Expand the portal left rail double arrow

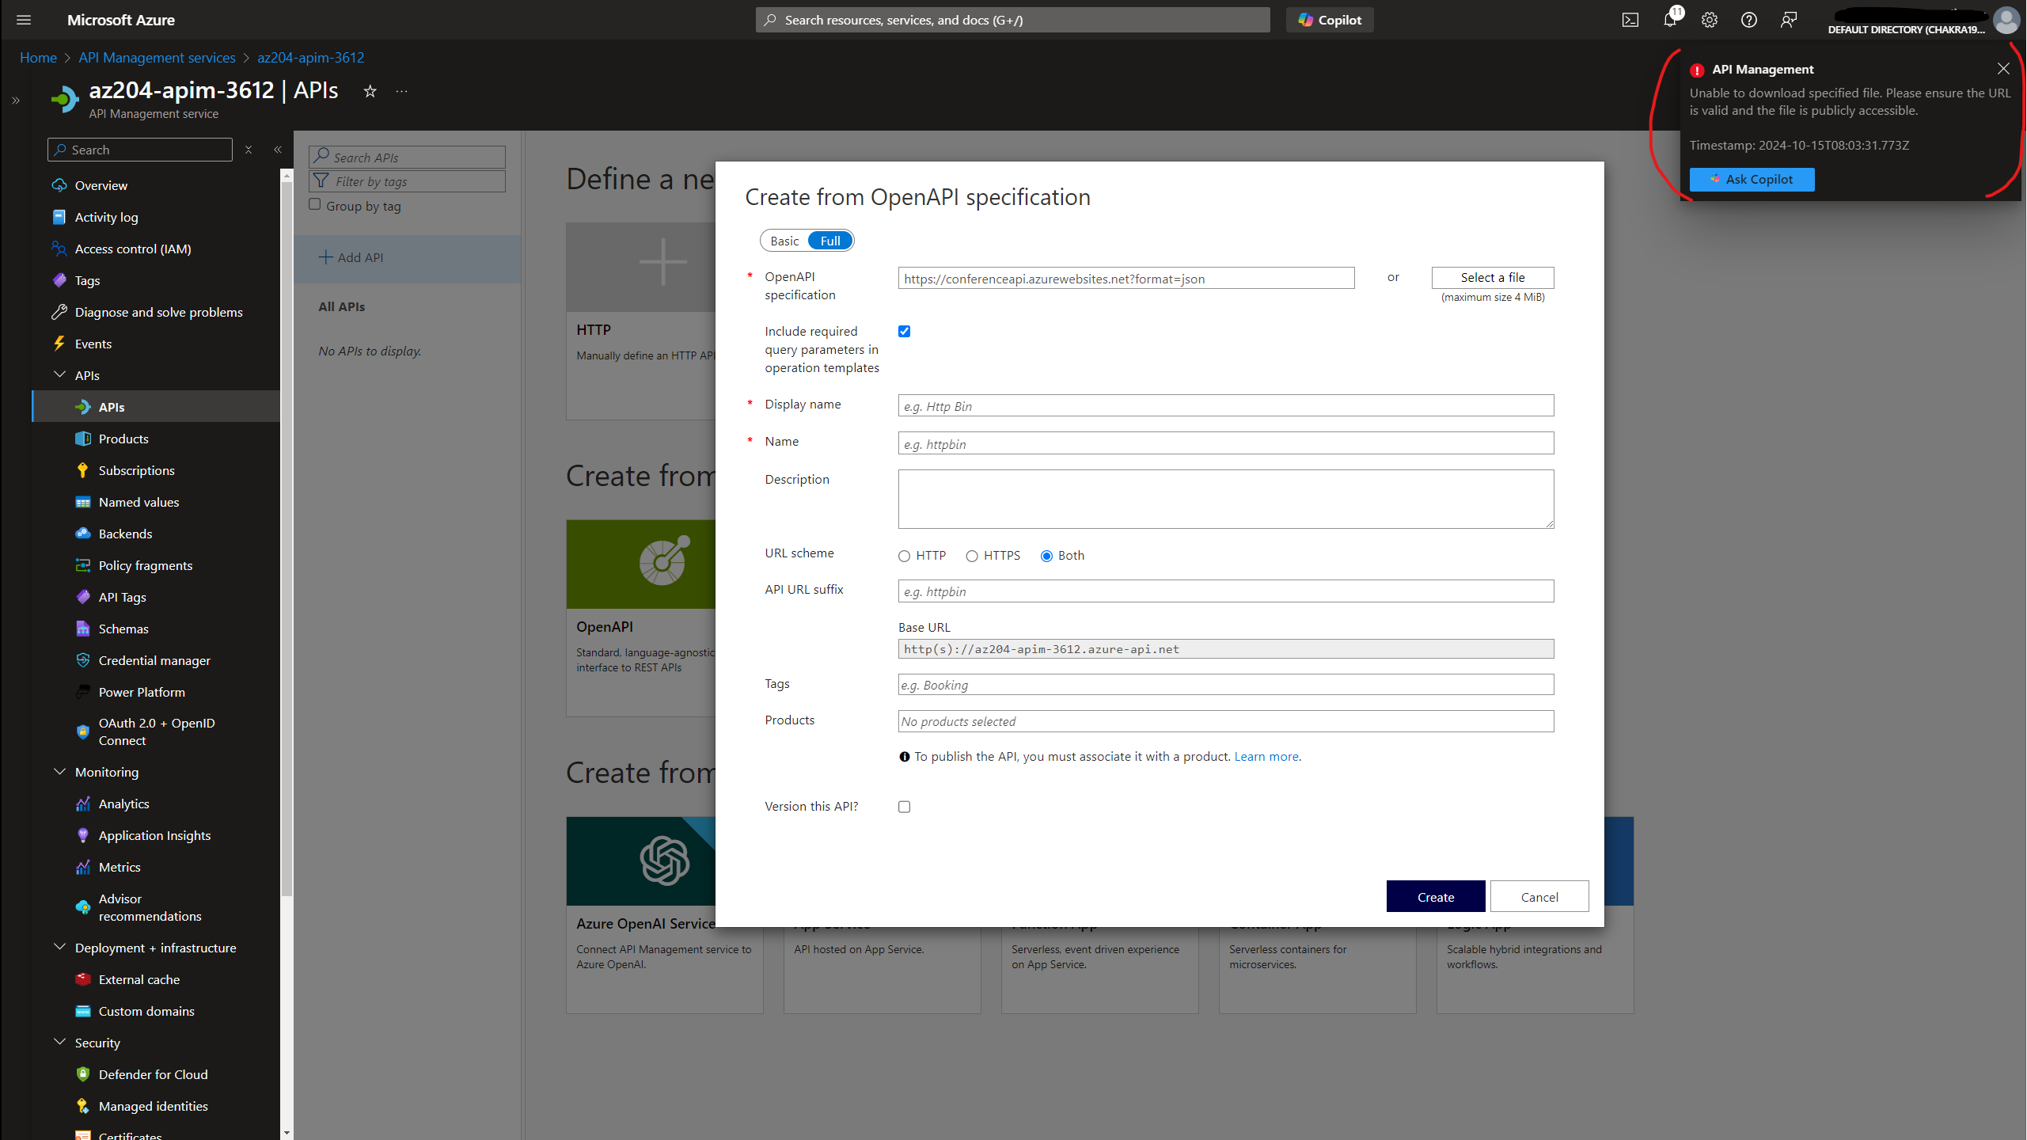16,101
